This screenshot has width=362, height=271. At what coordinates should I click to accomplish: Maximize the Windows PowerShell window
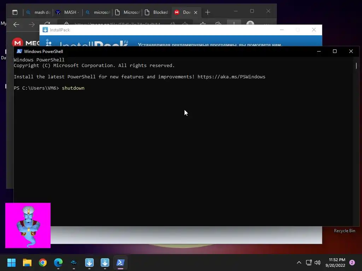coord(335,51)
